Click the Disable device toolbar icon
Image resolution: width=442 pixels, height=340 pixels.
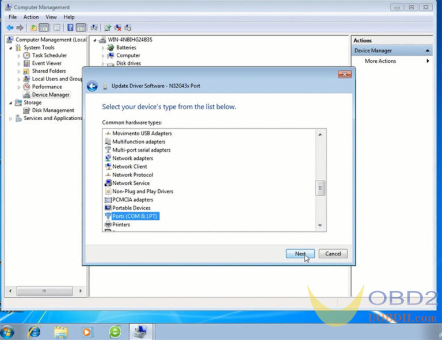[128, 28]
